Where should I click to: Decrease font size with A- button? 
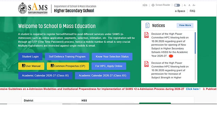point(185,5)
